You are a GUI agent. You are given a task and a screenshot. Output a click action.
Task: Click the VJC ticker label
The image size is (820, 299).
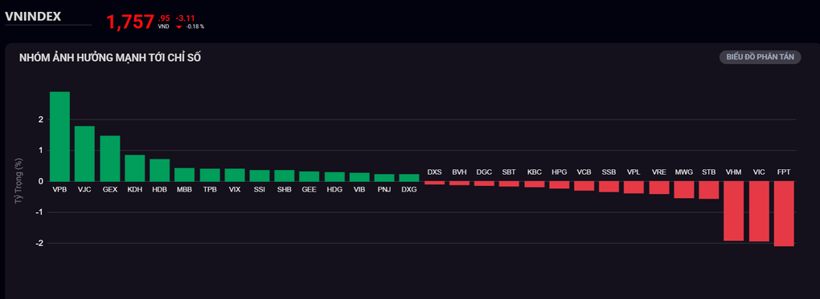point(84,189)
